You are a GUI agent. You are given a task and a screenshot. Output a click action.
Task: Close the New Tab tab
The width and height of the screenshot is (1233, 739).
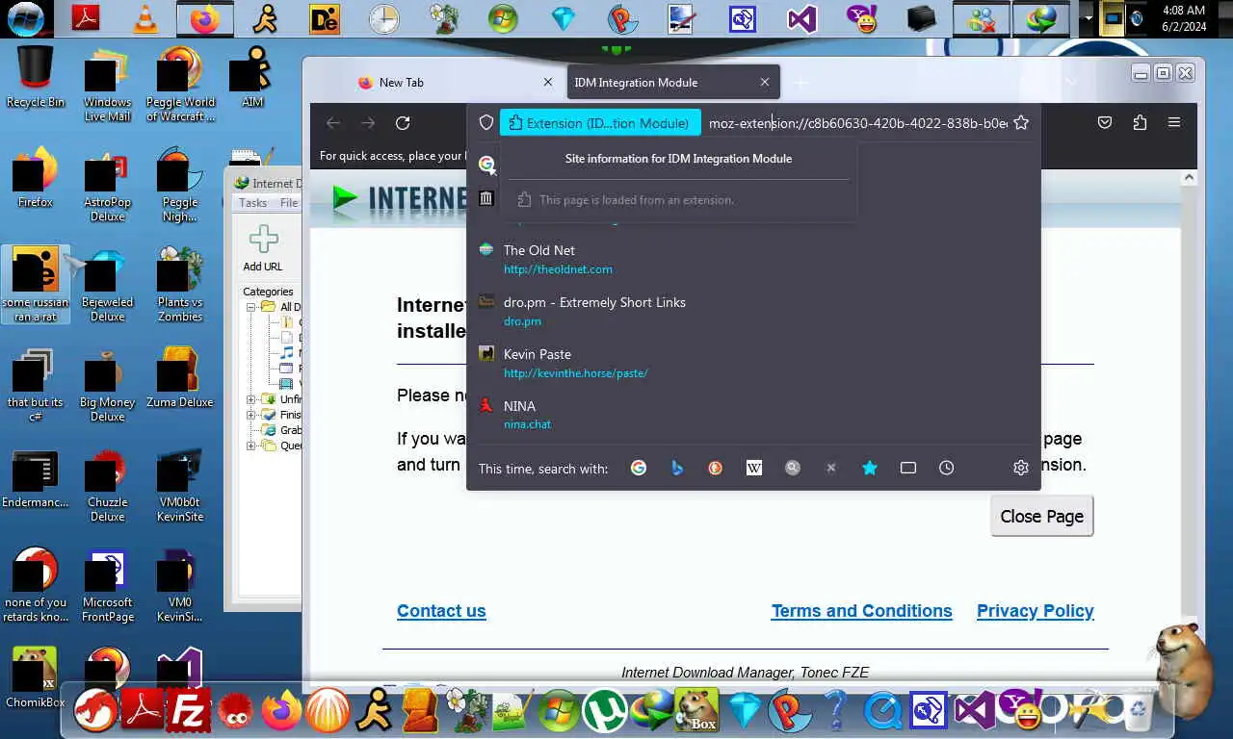548,82
